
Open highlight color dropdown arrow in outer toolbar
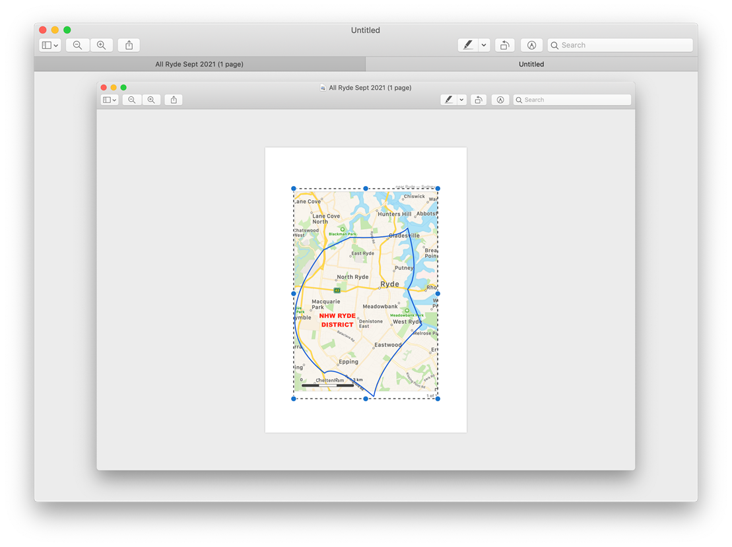[x=484, y=45]
